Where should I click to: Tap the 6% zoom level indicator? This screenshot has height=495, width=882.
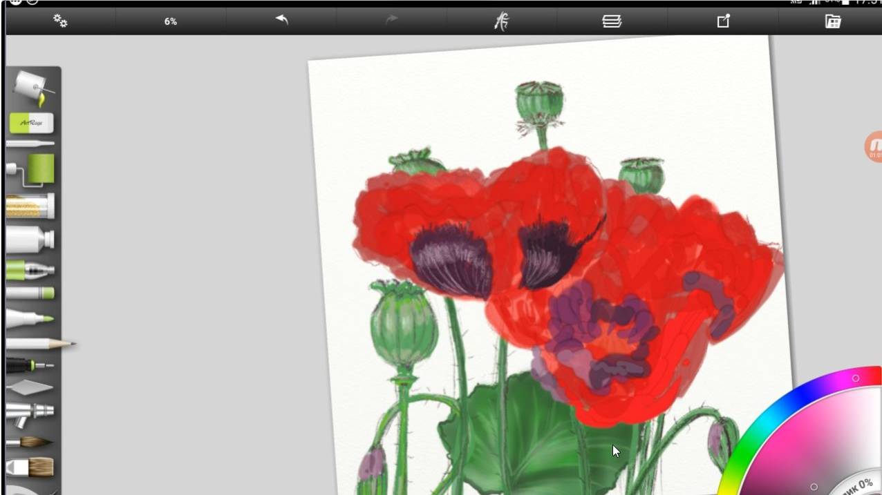pyautogui.click(x=171, y=21)
